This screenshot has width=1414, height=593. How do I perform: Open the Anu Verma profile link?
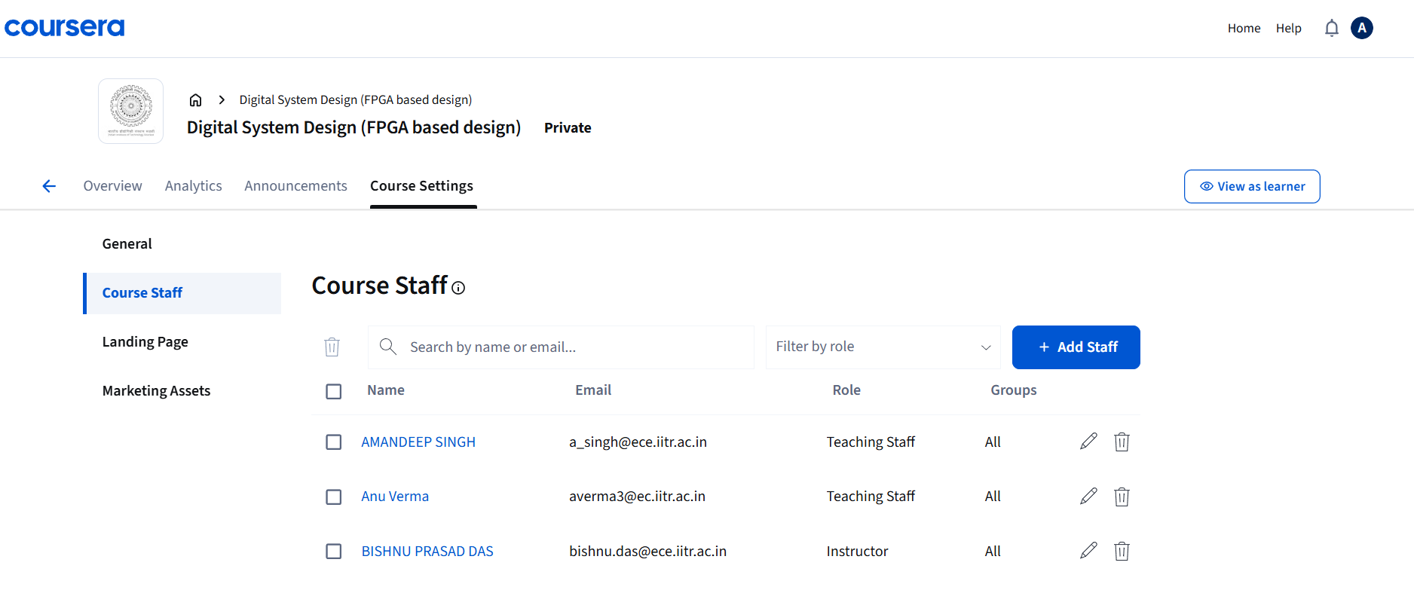point(395,497)
